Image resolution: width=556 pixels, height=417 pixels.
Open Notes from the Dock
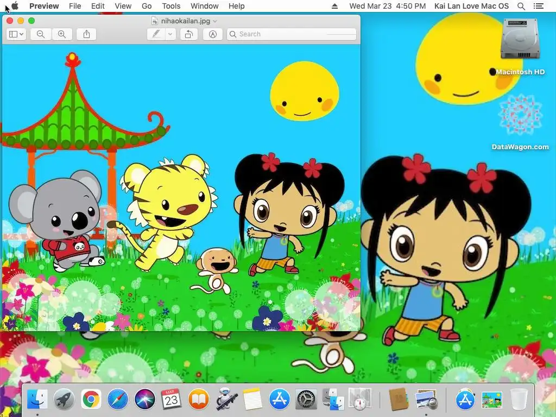click(x=252, y=399)
